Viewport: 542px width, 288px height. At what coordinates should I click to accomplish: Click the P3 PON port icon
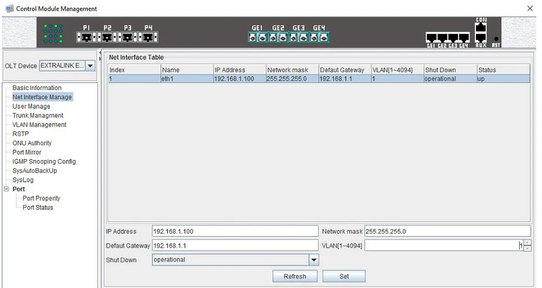point(128,37)
